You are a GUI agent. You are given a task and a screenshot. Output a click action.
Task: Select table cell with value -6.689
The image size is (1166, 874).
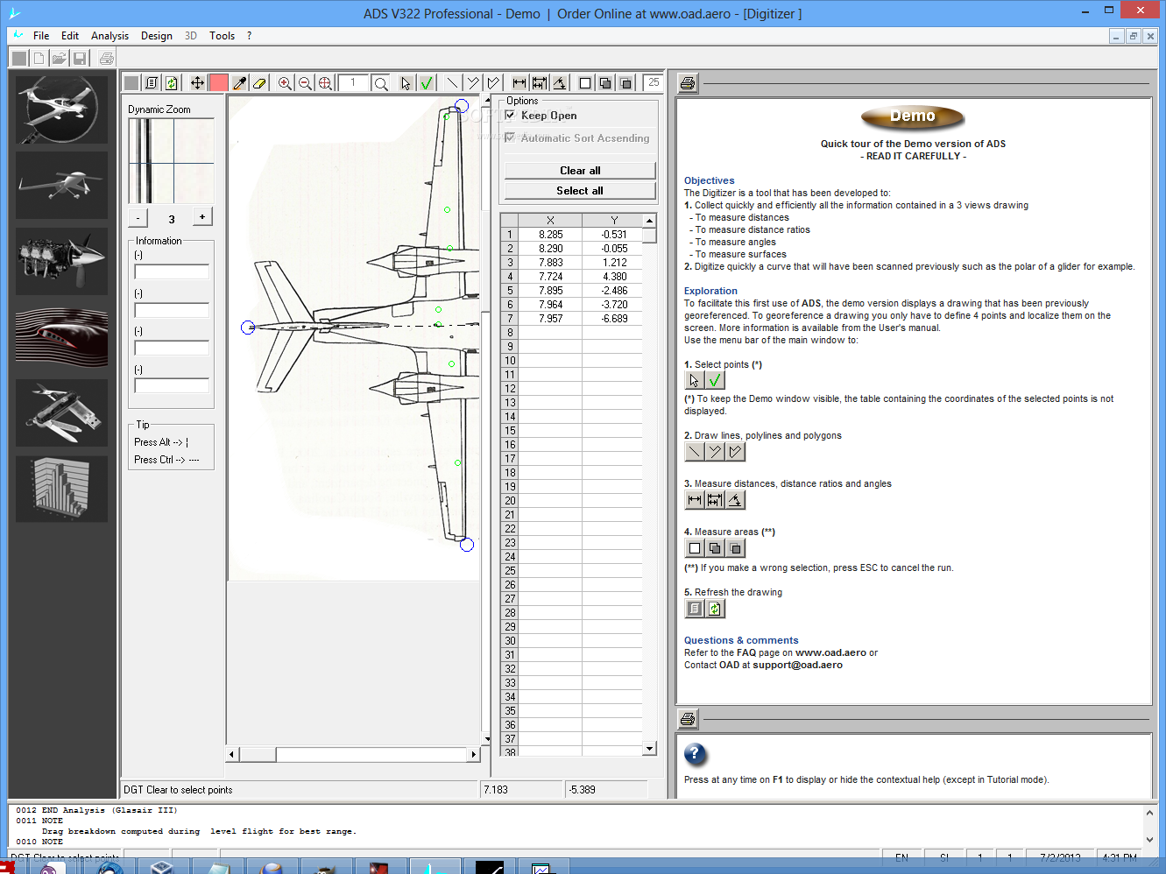(x=613, y=319)
